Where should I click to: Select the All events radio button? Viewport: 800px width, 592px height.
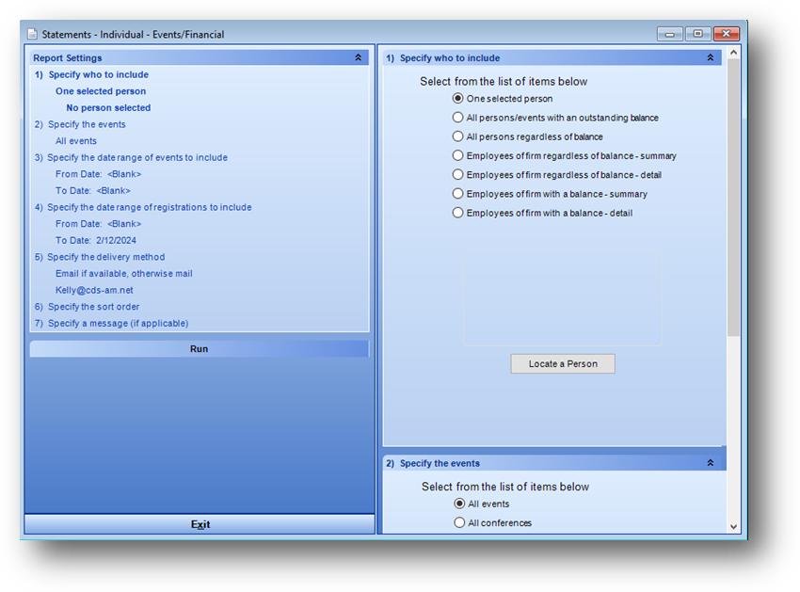pos(459,504)
